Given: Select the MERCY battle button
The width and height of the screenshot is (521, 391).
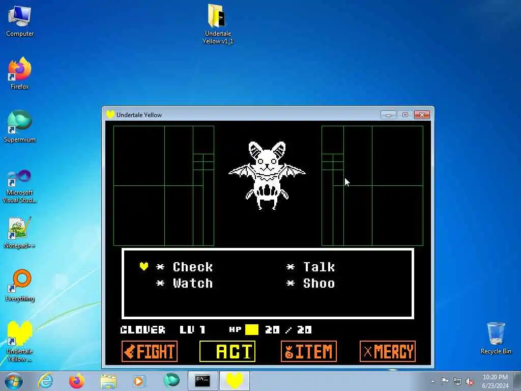Looking at the screenshot, I should 387,351.
